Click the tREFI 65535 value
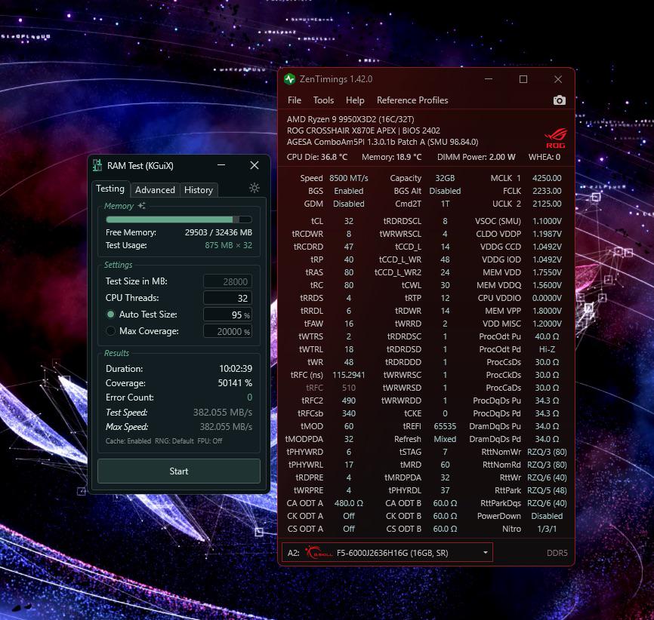The height and width of the screenshot is (620, 654). click(x=445, y=426)
